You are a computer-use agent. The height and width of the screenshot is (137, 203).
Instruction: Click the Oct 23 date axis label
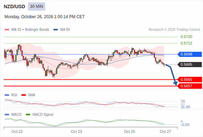coord(76,132)
